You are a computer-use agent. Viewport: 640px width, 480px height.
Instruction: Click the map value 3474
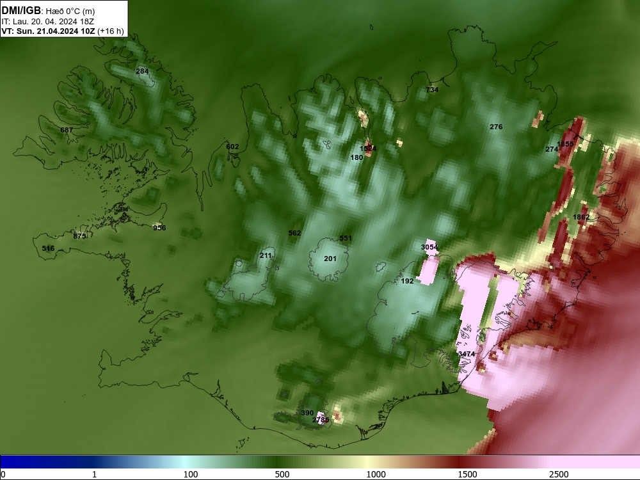[467, 354]
